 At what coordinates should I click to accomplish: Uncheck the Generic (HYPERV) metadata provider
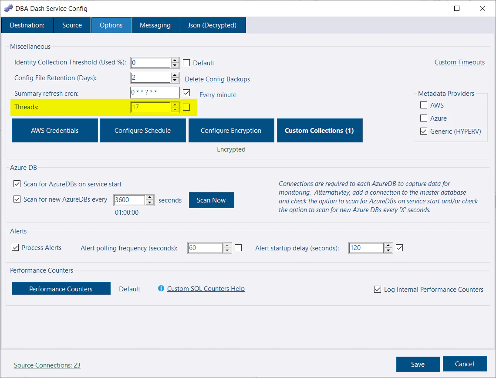click(x=423, y=131)
